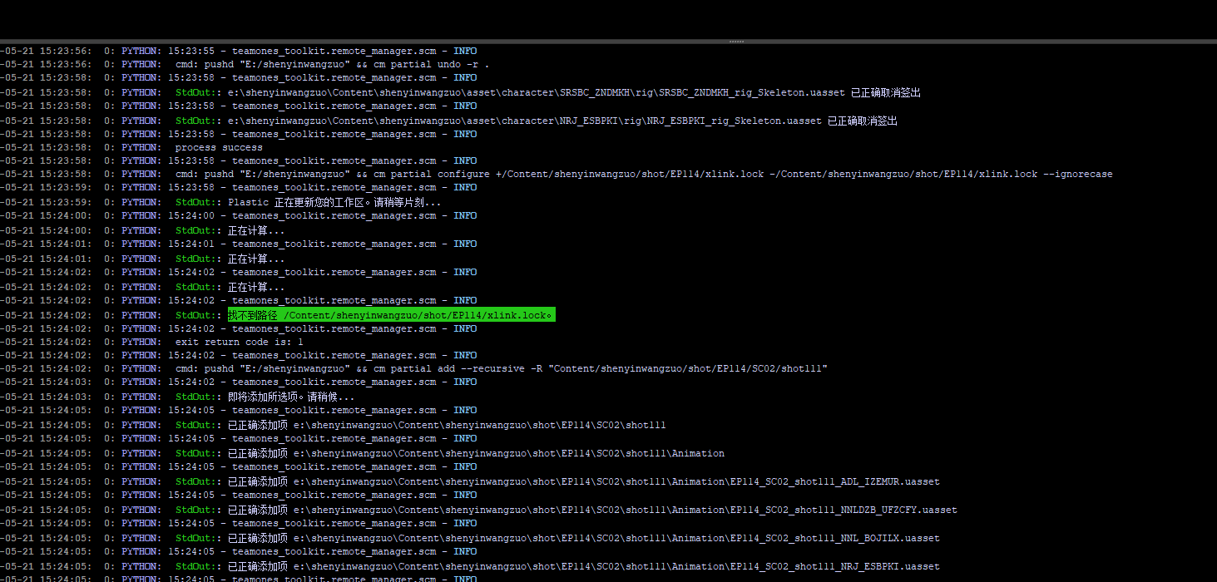
Task: Click the highlighted 找不到路径 xlink.lock error text
Action: tap(391, 315)
